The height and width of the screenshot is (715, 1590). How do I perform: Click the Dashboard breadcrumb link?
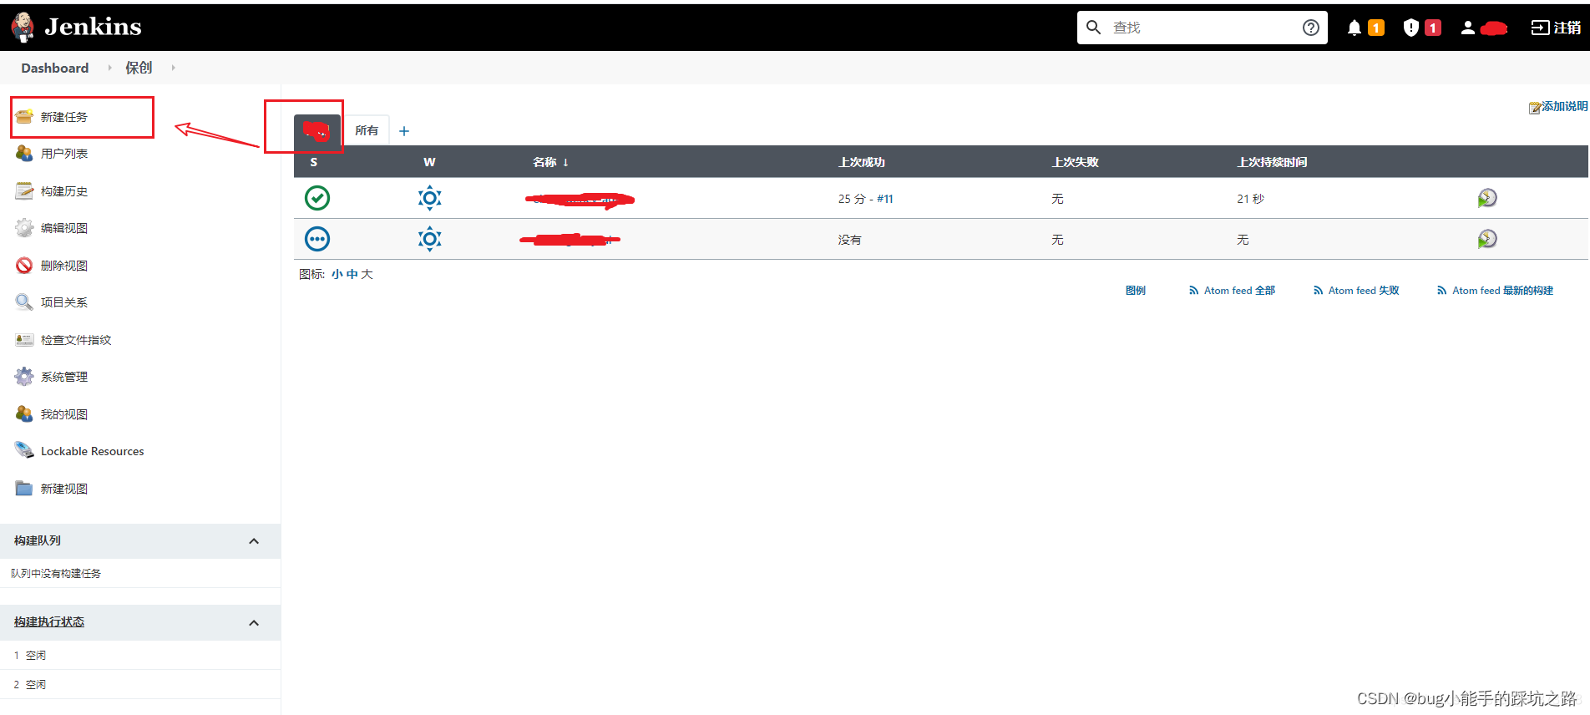(x=55, y=68)
